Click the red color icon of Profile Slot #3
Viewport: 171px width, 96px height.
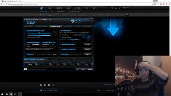[x=53, y=65]
